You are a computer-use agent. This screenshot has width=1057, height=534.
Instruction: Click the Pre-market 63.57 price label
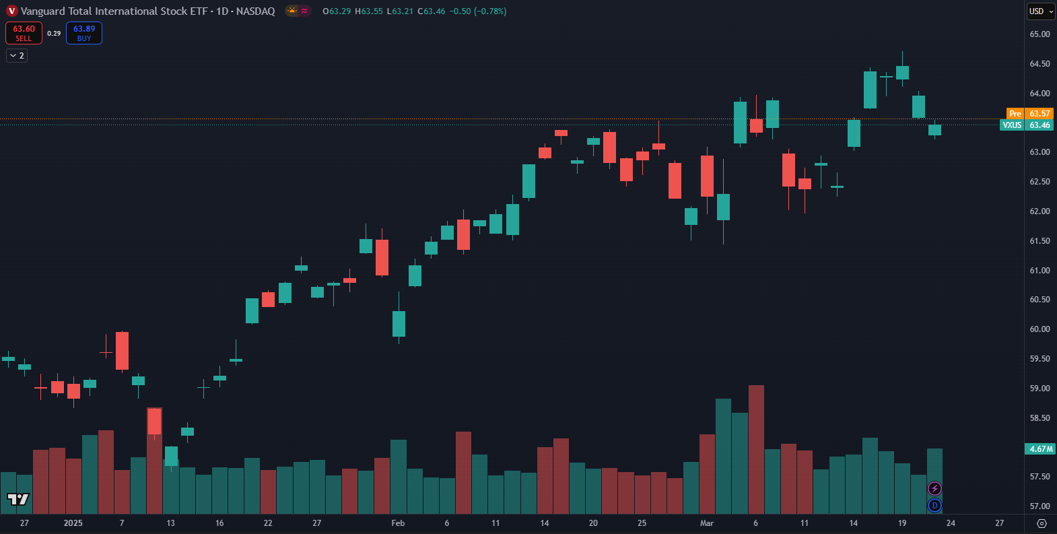(1029, 114)
